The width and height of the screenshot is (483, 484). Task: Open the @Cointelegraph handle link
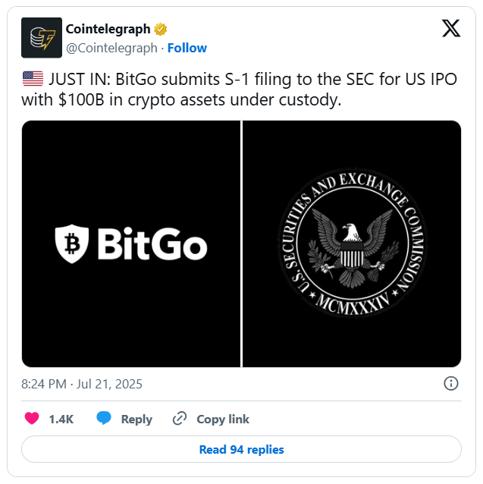tap(111, 48)
